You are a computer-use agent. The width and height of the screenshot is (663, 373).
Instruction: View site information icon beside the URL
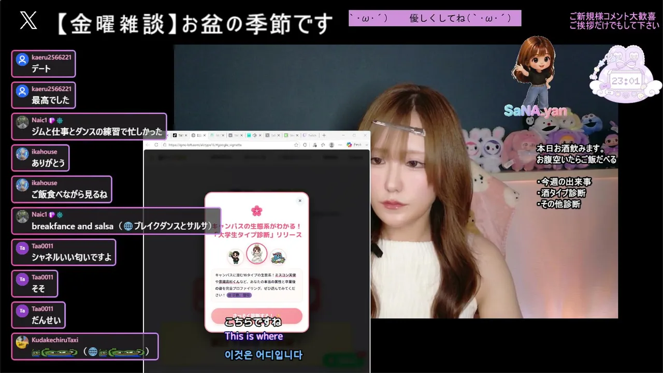[165, 145]
